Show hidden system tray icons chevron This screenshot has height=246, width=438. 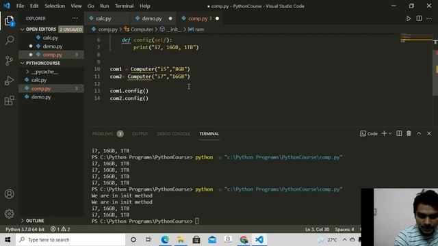[x=344, y=240]
